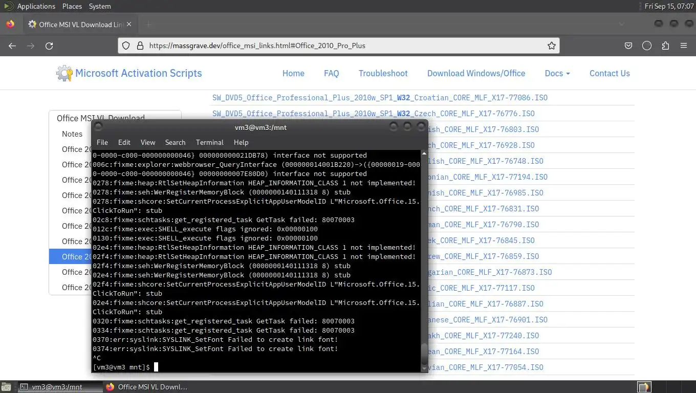Open the X17-77194 ISO link
The height and width of the screenshot is (393, 696).
[x=488, y=177]
